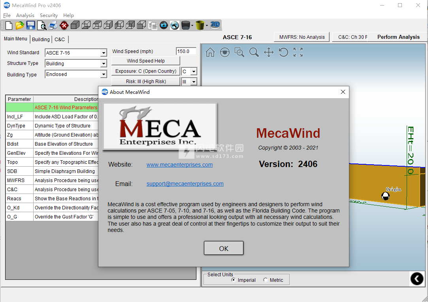Select the four-arrow pan icon in the 3D viewer
This screenshot has width=428, height=302.
click(269, 52)
